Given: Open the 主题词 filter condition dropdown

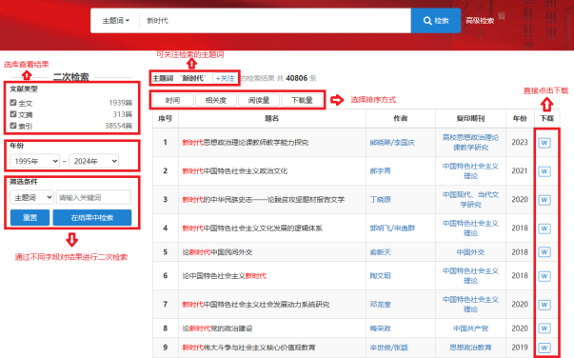Looking at the screenshot, I should [31, 198].
